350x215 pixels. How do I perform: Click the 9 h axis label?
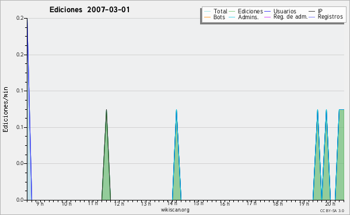click(x=40, y=203)
